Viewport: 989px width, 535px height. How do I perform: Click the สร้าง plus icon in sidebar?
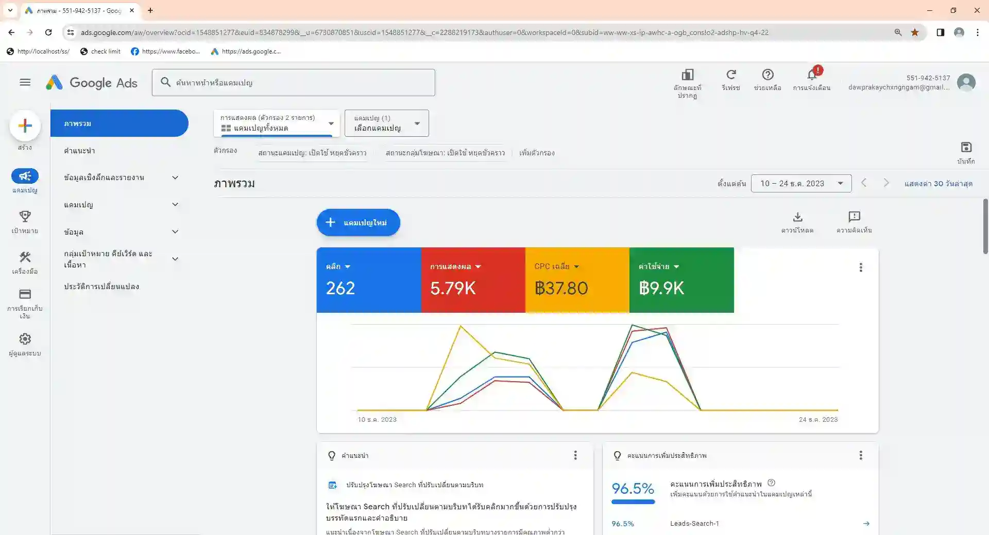[x=25, y=126]
